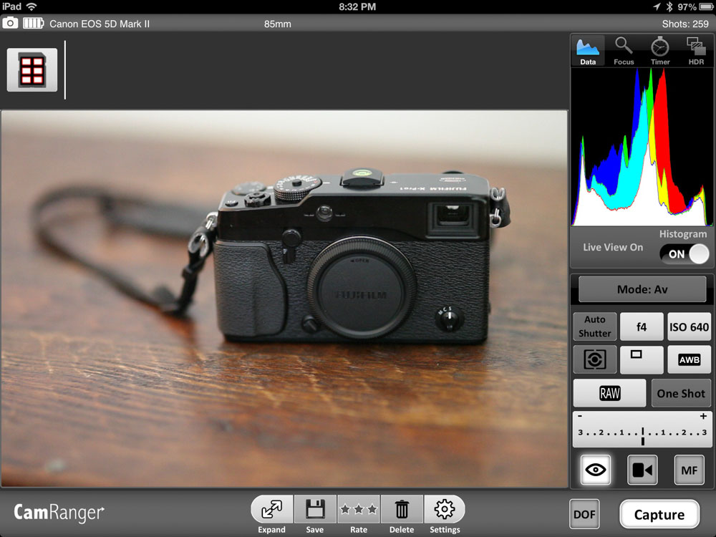This screenshot has height=537, width=716.
Task: Save the photo with the floppy disk icon
Action: click(x=315, y=510)
